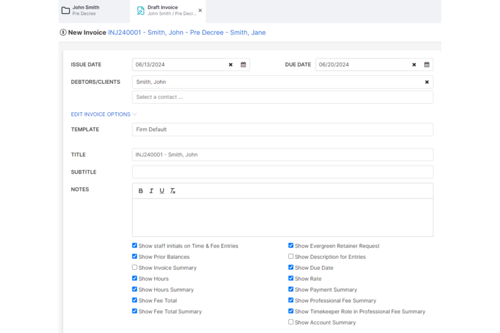
Task: Click inside the Notes text area
Action: 283,217
